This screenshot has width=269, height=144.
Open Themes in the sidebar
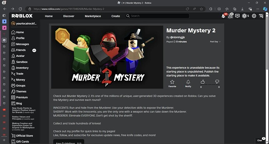(x=19, y=91)
